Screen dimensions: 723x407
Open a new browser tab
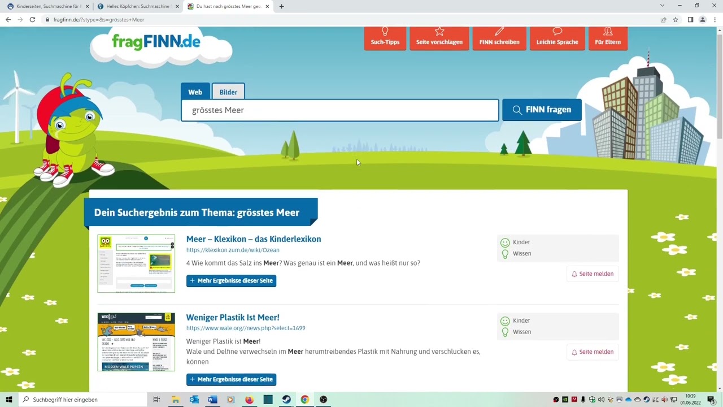point(282,6)
